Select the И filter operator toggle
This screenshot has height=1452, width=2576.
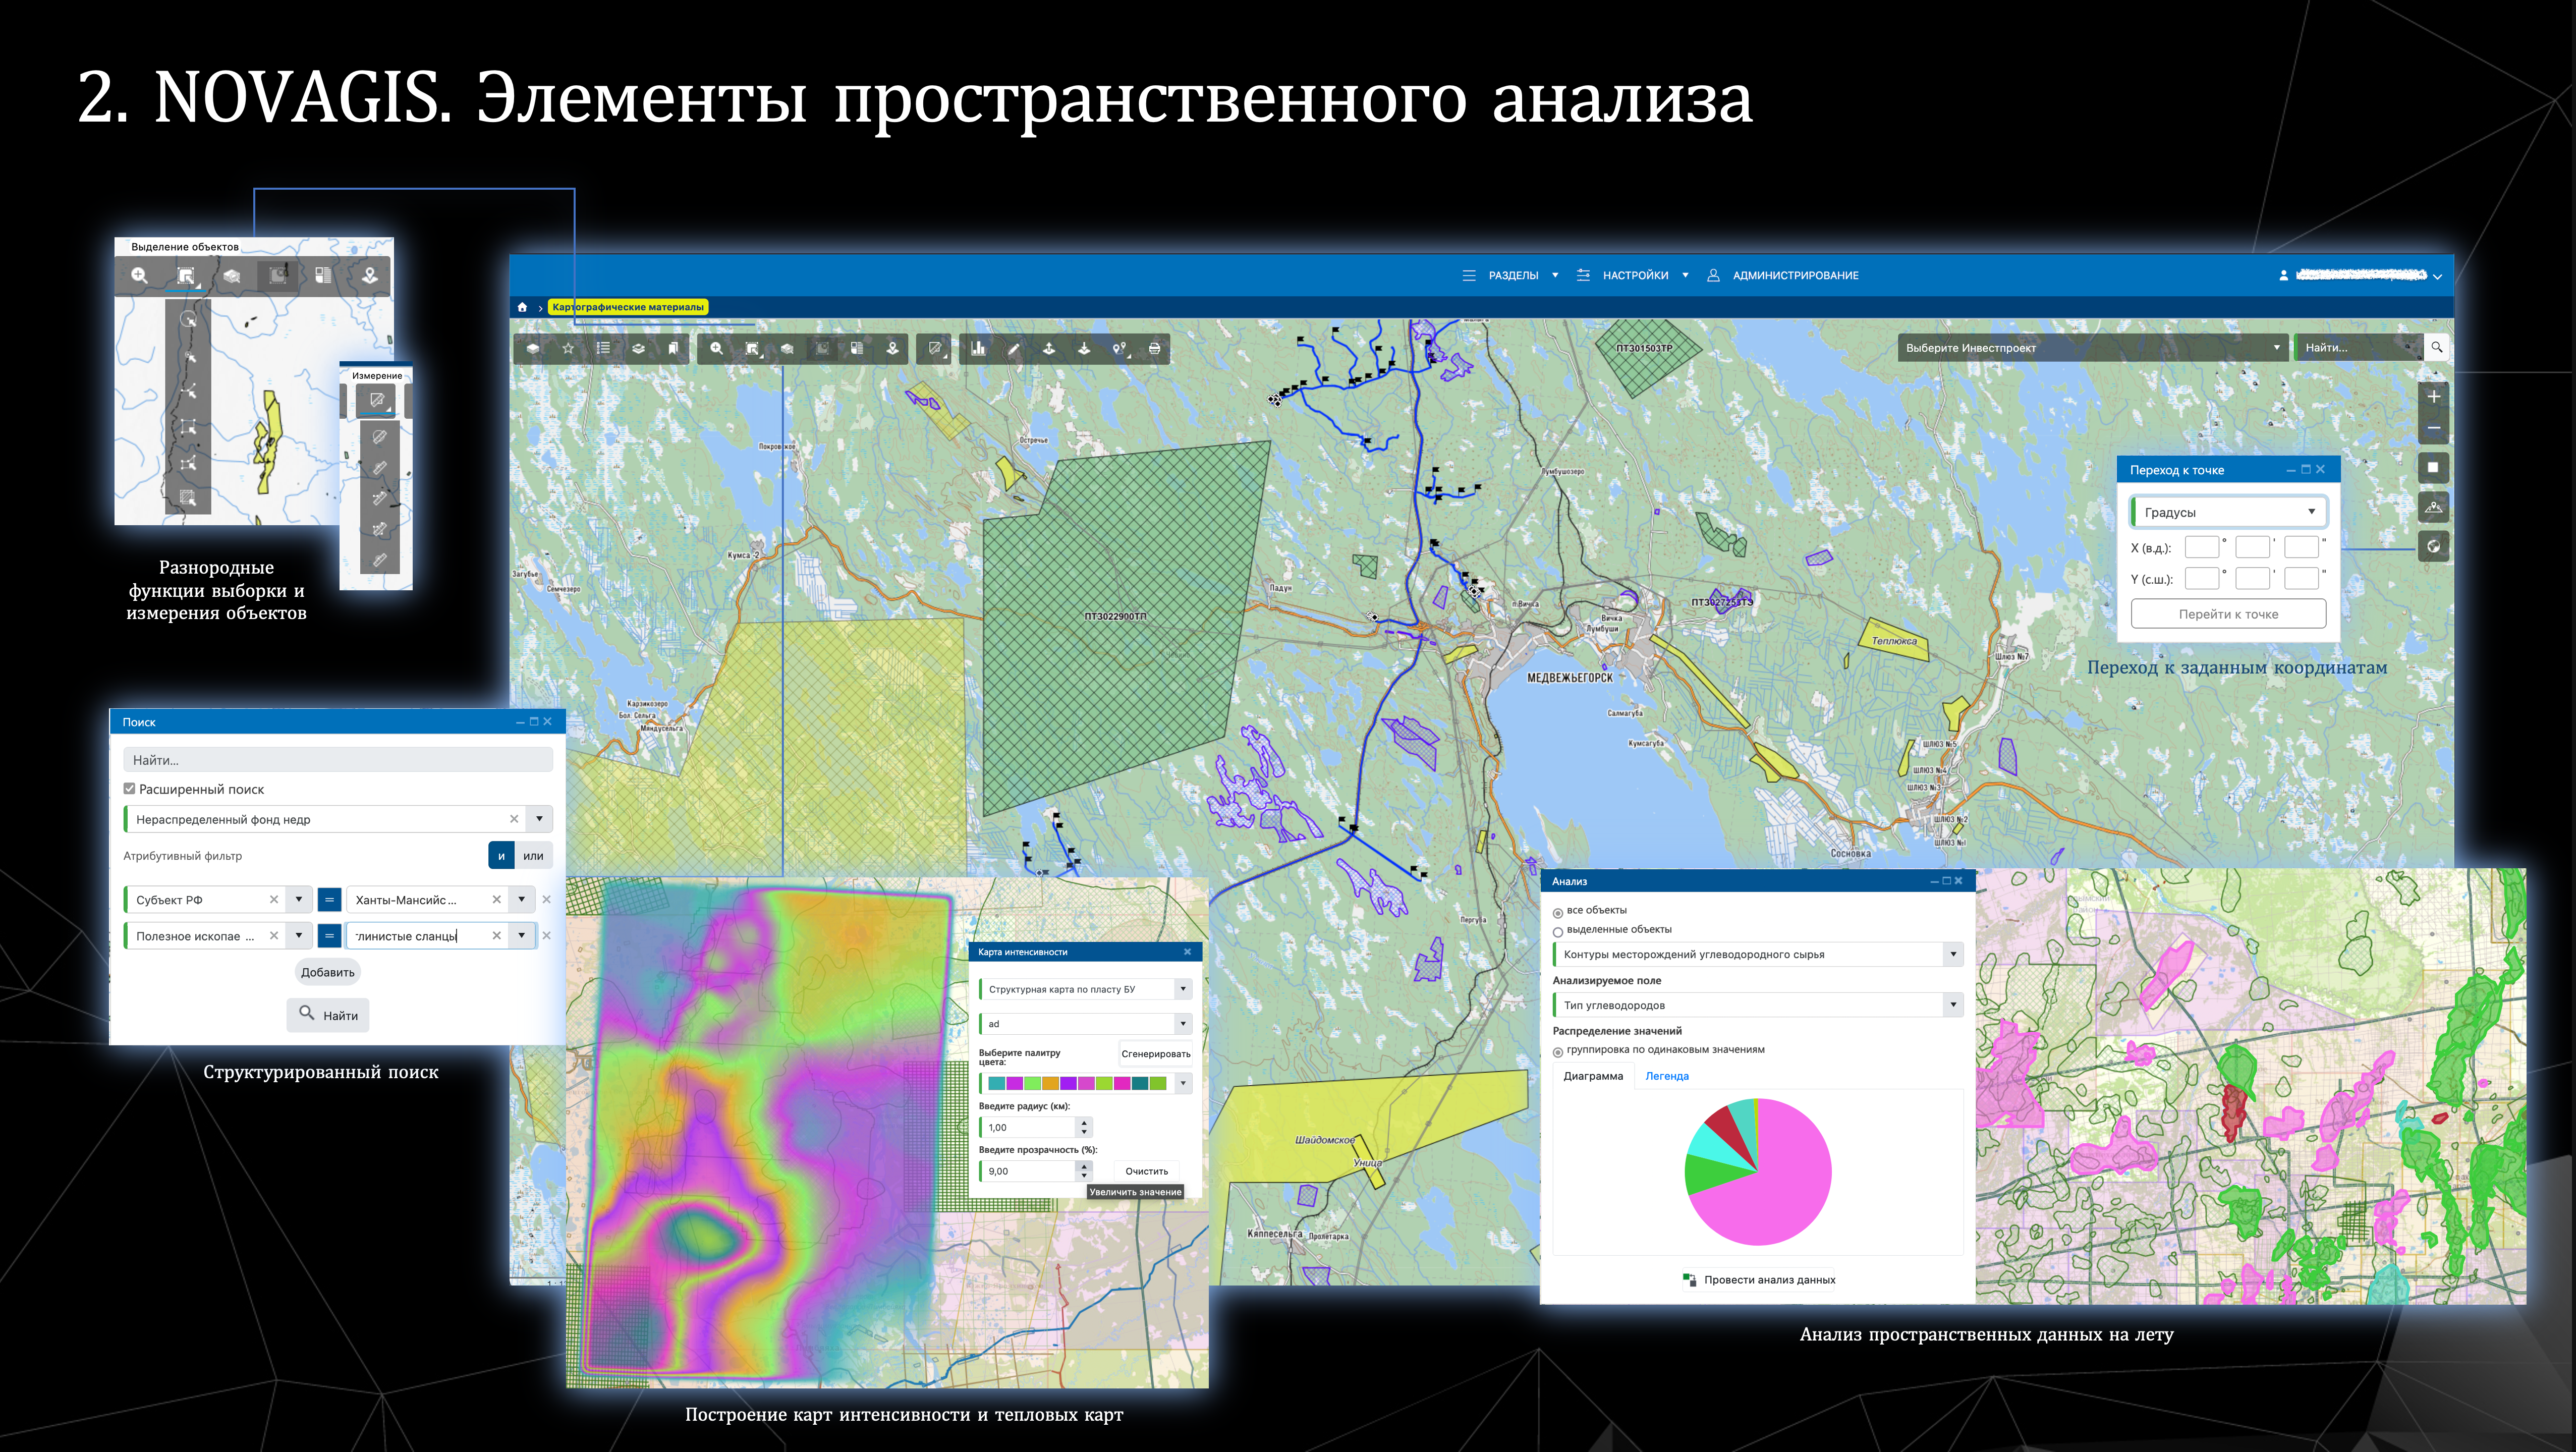pyautogui.click(x=501, y=856)
